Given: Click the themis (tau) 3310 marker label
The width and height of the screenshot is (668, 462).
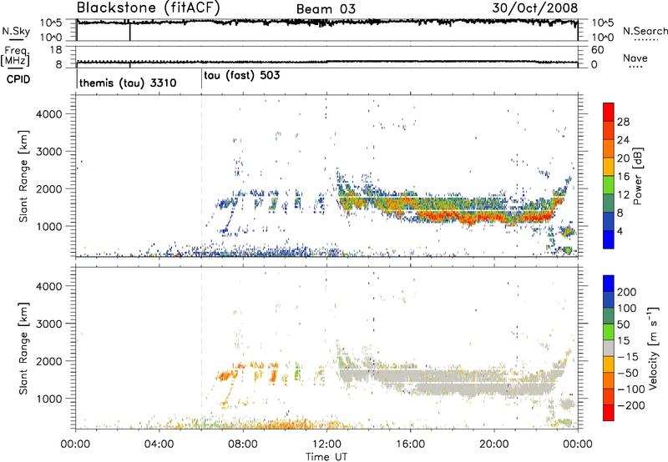Looking at the screenshot, I should 128,83.
